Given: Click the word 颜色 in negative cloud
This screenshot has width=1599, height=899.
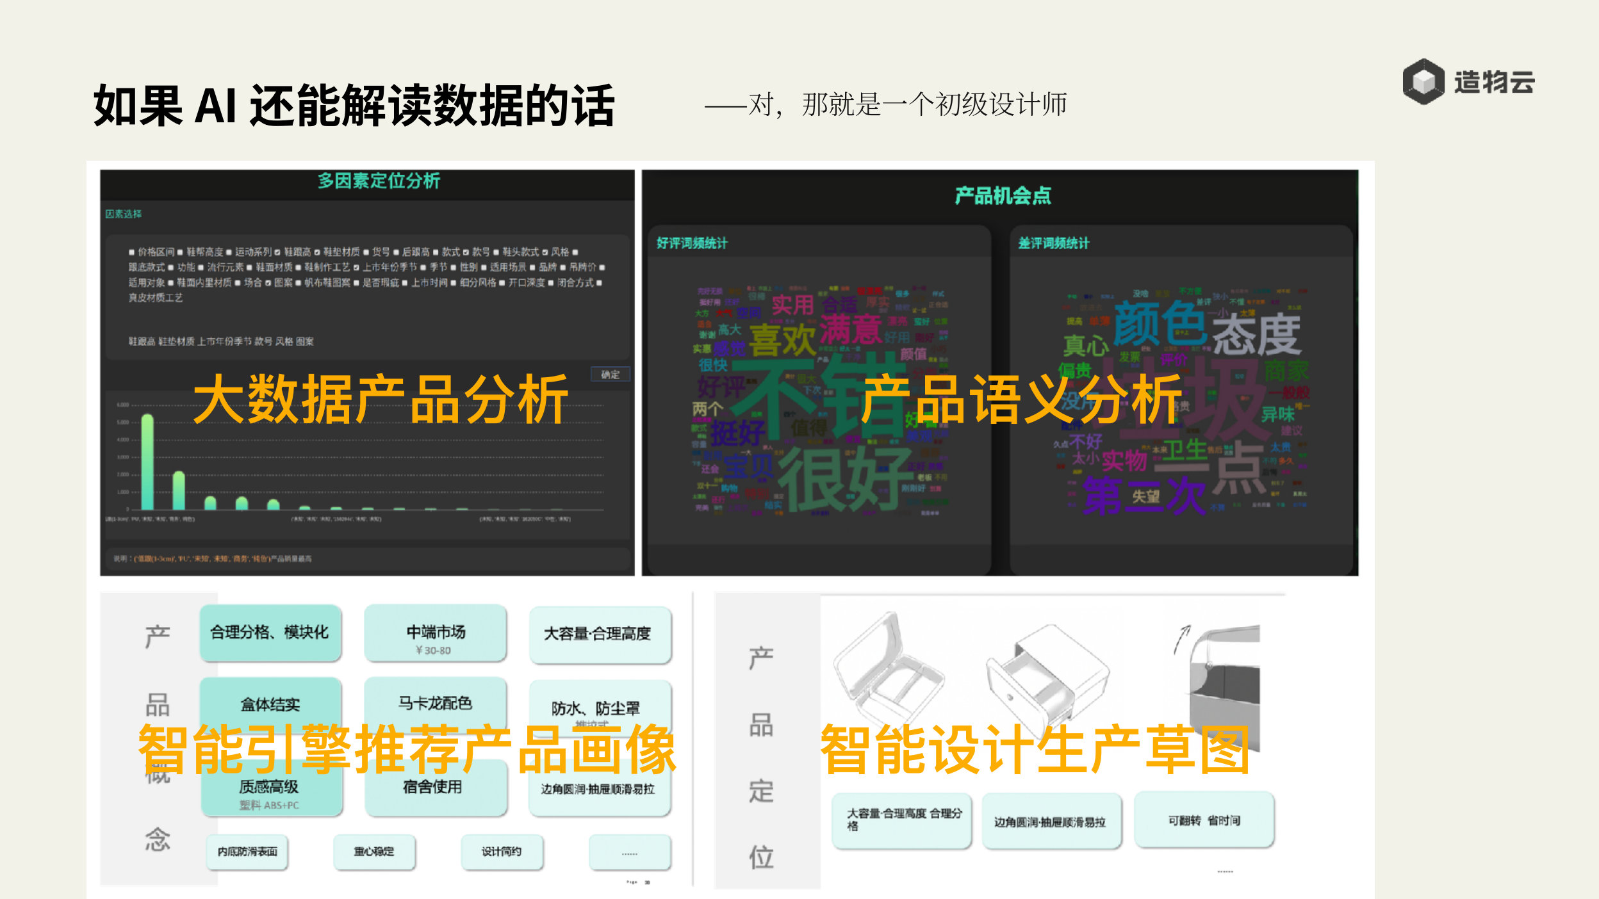Looking at the screenshot, I should (x=1160, y=323).
